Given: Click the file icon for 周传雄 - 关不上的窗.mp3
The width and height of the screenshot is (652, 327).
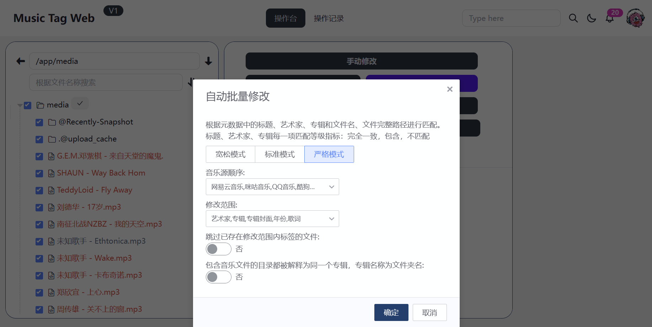Looking at the screenshot, I should (x=51, y=309).
